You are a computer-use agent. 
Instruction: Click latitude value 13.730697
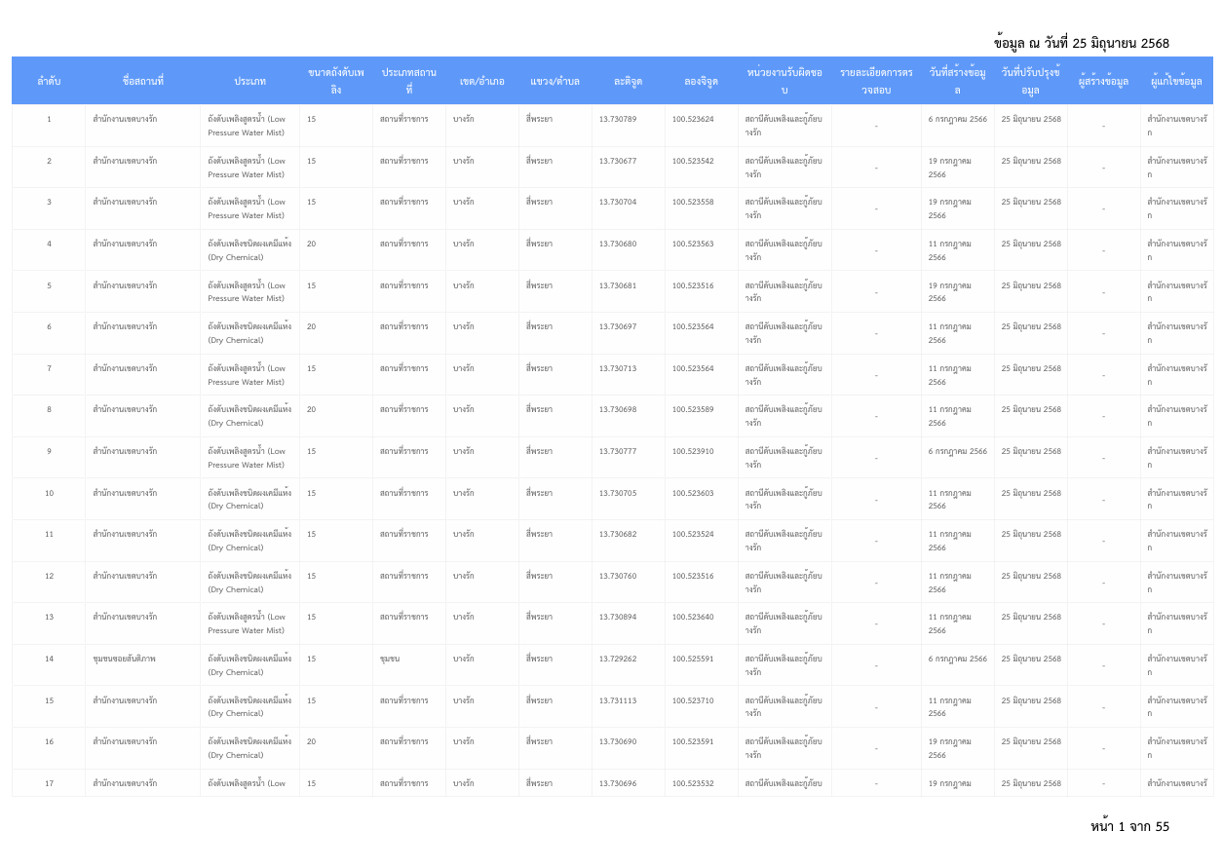click(618, 326)
